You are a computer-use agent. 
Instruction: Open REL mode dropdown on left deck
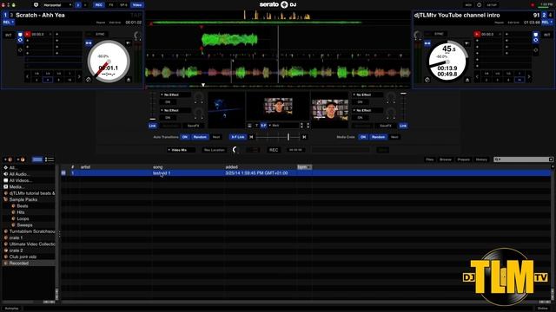[8, 22]
